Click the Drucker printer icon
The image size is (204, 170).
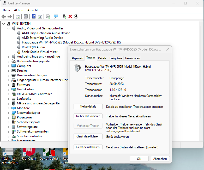point(14,71)
